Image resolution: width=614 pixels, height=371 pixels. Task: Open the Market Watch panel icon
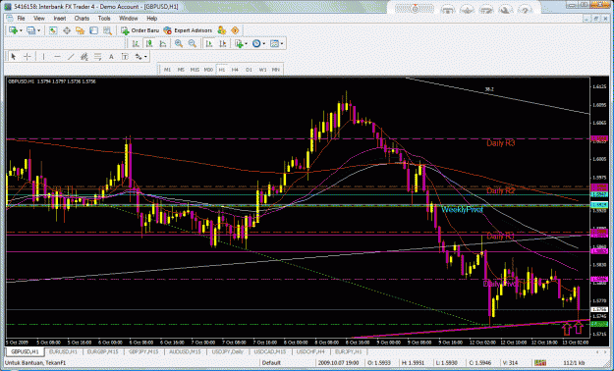(53, 30)
